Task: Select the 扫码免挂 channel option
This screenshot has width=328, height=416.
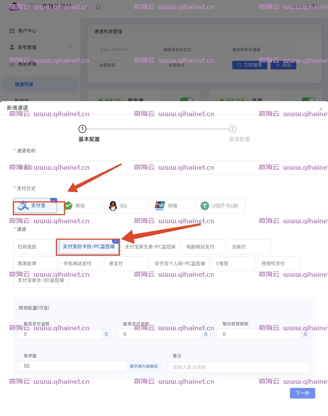Action: click(x=34, y=247)
